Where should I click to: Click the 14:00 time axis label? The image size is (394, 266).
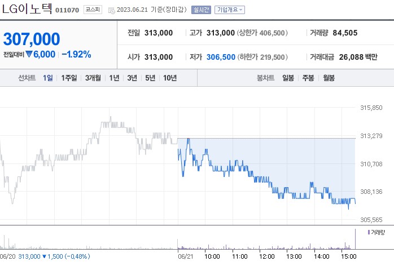322,256
